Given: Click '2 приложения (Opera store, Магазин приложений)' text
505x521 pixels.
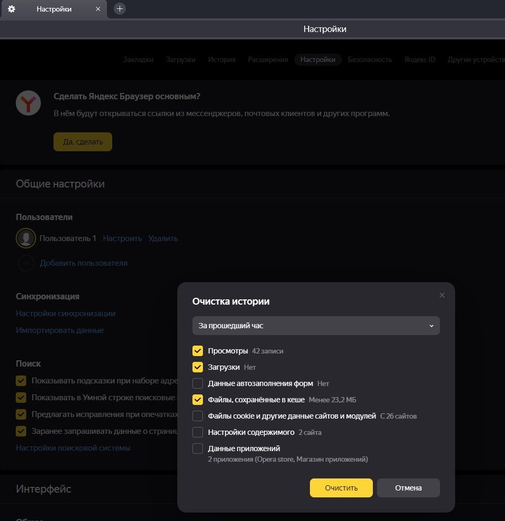Looking at the screenshot, I should click(288, 459).
